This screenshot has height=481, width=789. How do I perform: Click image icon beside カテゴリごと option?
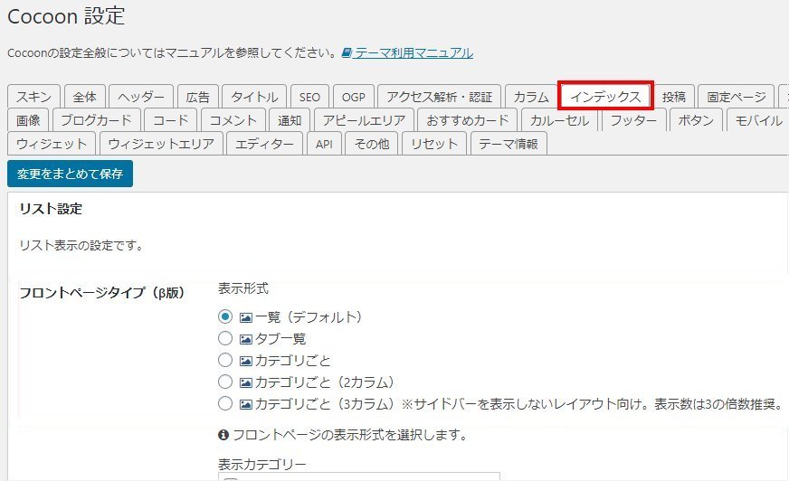[x=245, y=361]
